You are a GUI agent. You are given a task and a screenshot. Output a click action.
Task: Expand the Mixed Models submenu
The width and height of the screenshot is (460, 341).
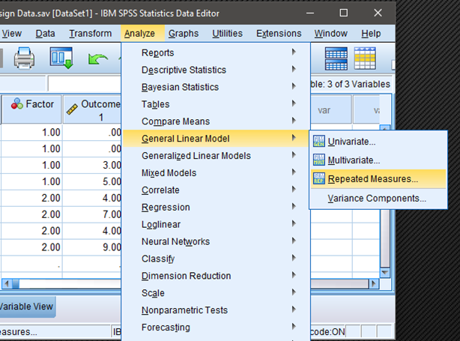(216, 173)
